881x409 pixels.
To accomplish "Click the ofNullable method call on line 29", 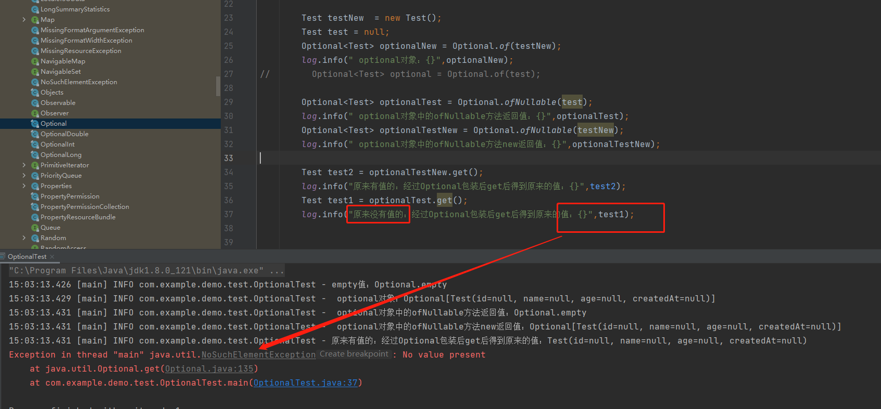I will pyautogui.click(x=530, y=102).
